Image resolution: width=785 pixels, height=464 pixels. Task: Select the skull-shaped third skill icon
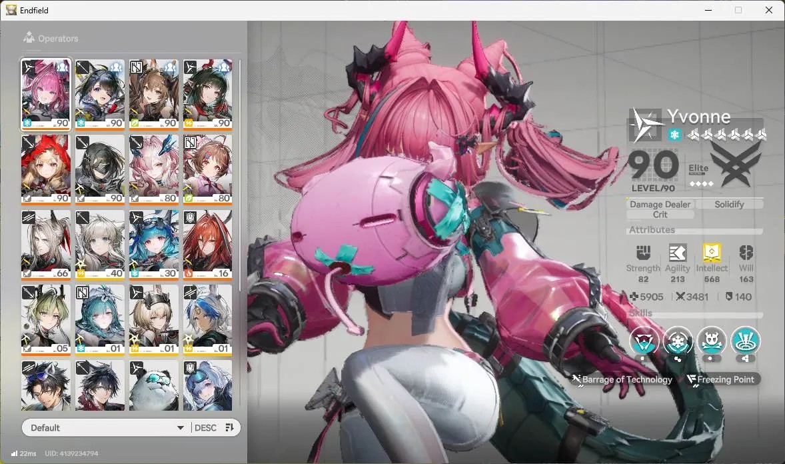coord(712,341)
